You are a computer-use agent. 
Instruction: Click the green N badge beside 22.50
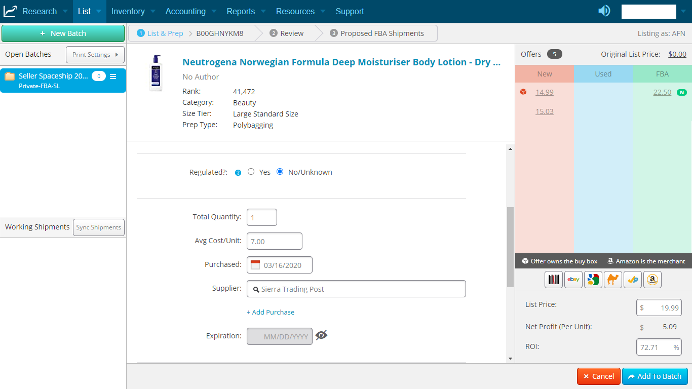click(682, 92)
